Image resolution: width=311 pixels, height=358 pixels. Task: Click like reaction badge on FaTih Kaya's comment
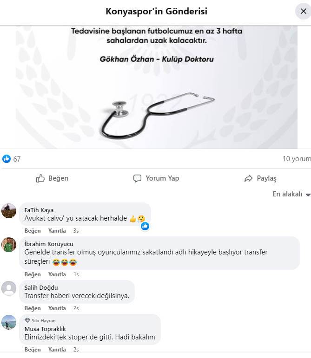145,226
